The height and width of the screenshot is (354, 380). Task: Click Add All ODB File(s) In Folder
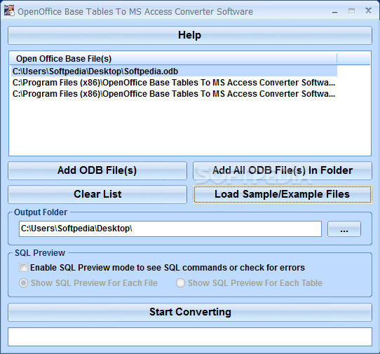(x=283, y=170)
